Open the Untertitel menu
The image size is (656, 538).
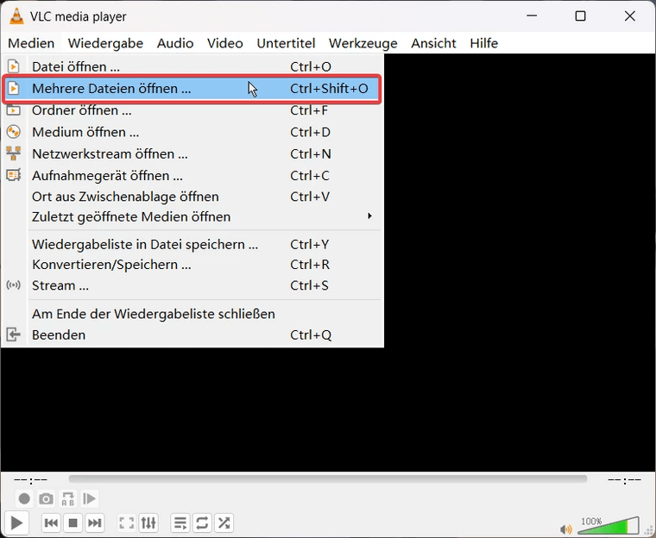[286, 43]
